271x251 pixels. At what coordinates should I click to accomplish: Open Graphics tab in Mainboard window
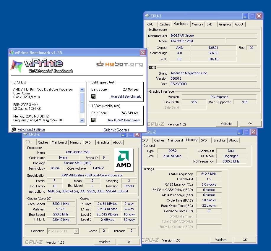coord(225,24)
